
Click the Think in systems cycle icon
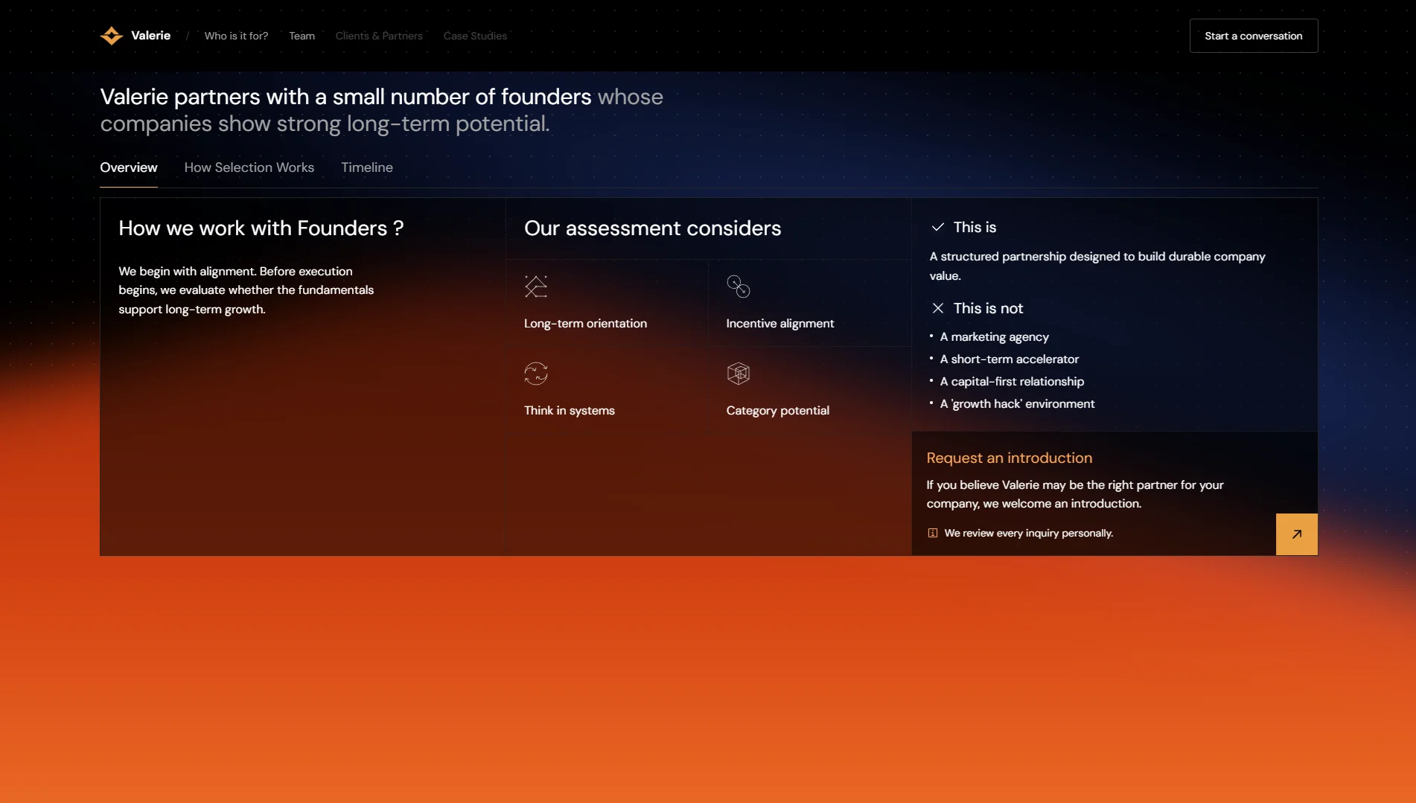click(536, 374)
